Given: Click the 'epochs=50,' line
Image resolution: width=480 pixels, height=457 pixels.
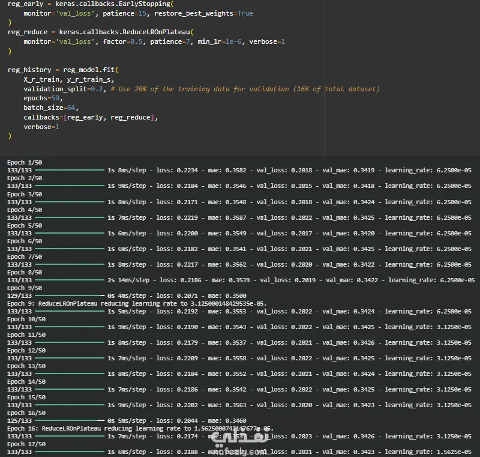Looking at the screenshot, I should point(43,98).
